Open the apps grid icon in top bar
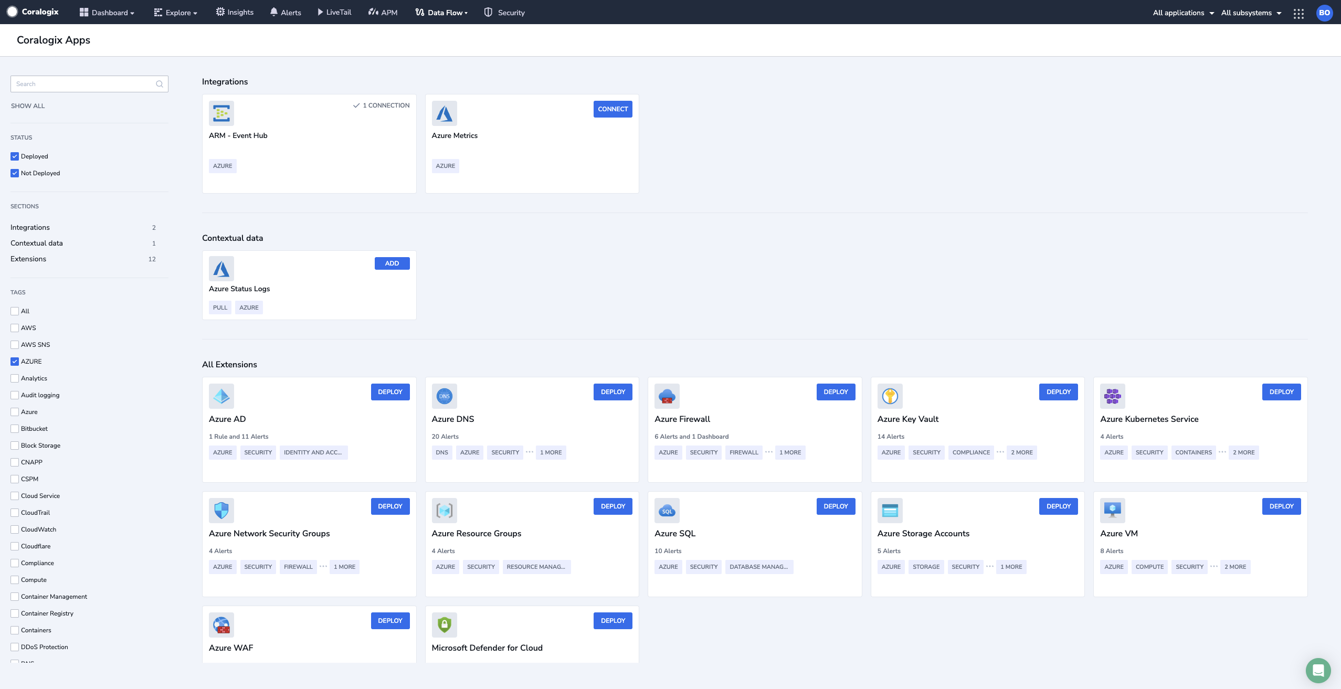 pyautogui.click(x=1298, y=13)
